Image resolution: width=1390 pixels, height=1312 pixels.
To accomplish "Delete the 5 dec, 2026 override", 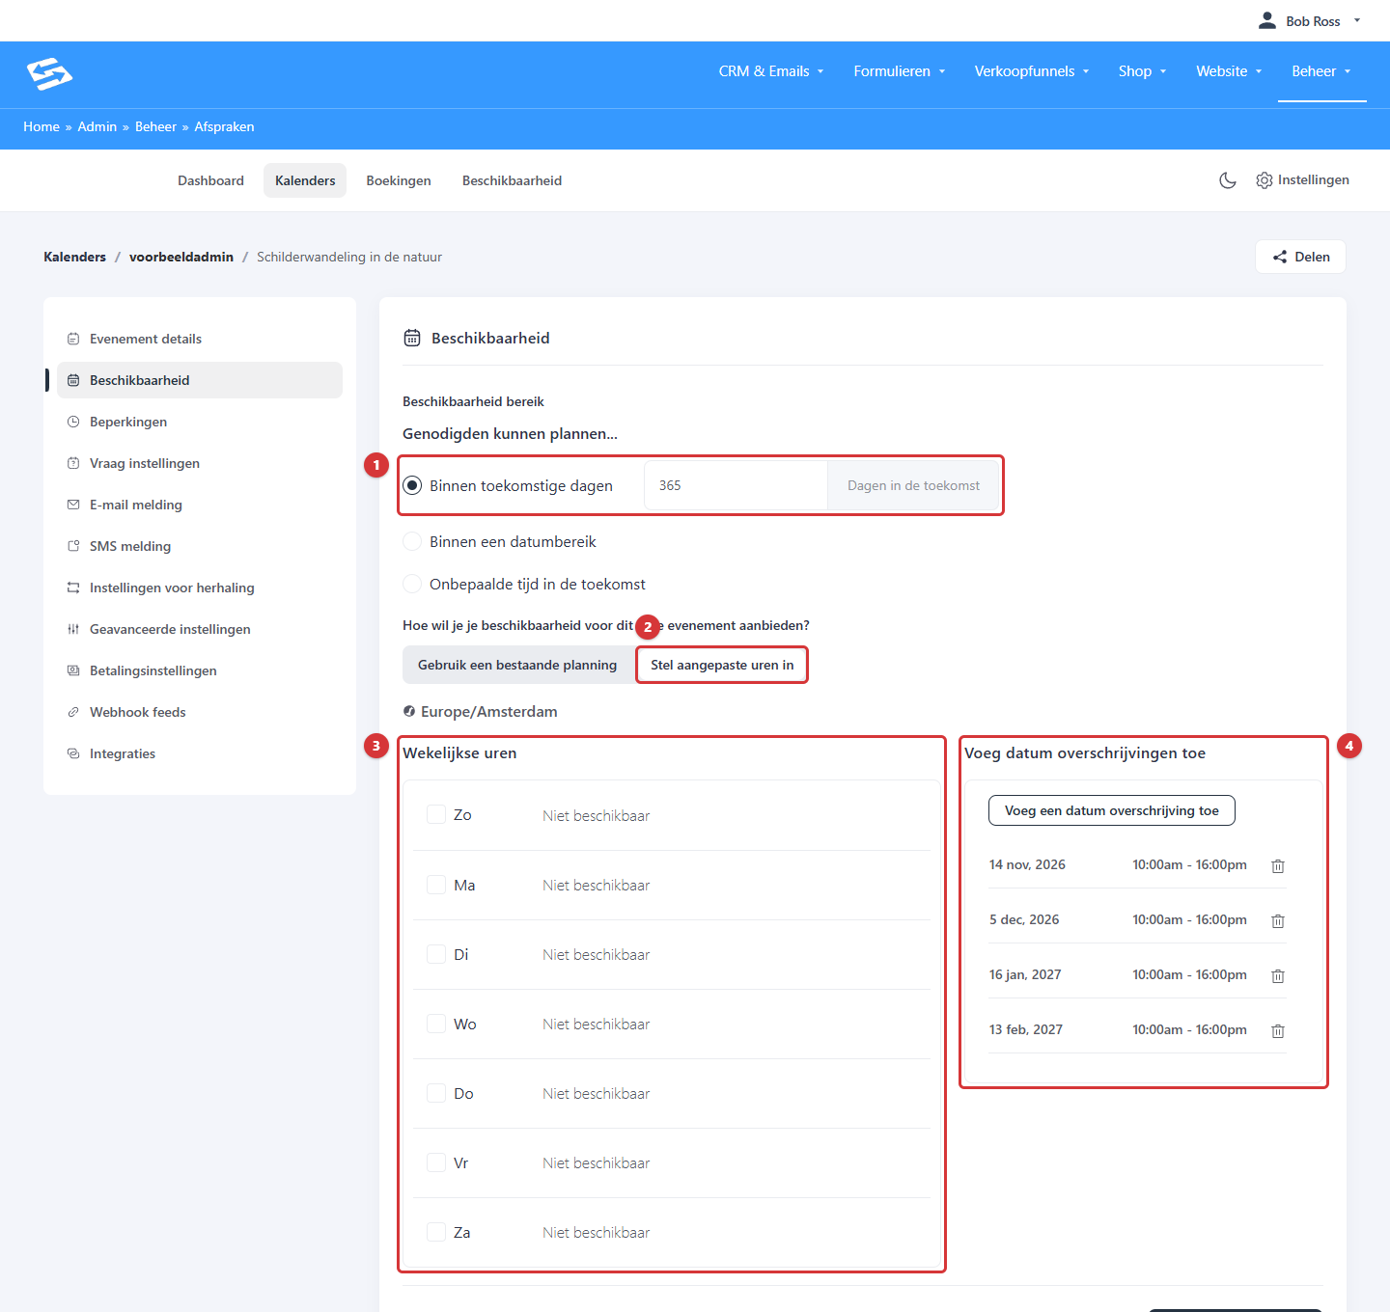I will pyautogui.click(x=1278, y=921).
